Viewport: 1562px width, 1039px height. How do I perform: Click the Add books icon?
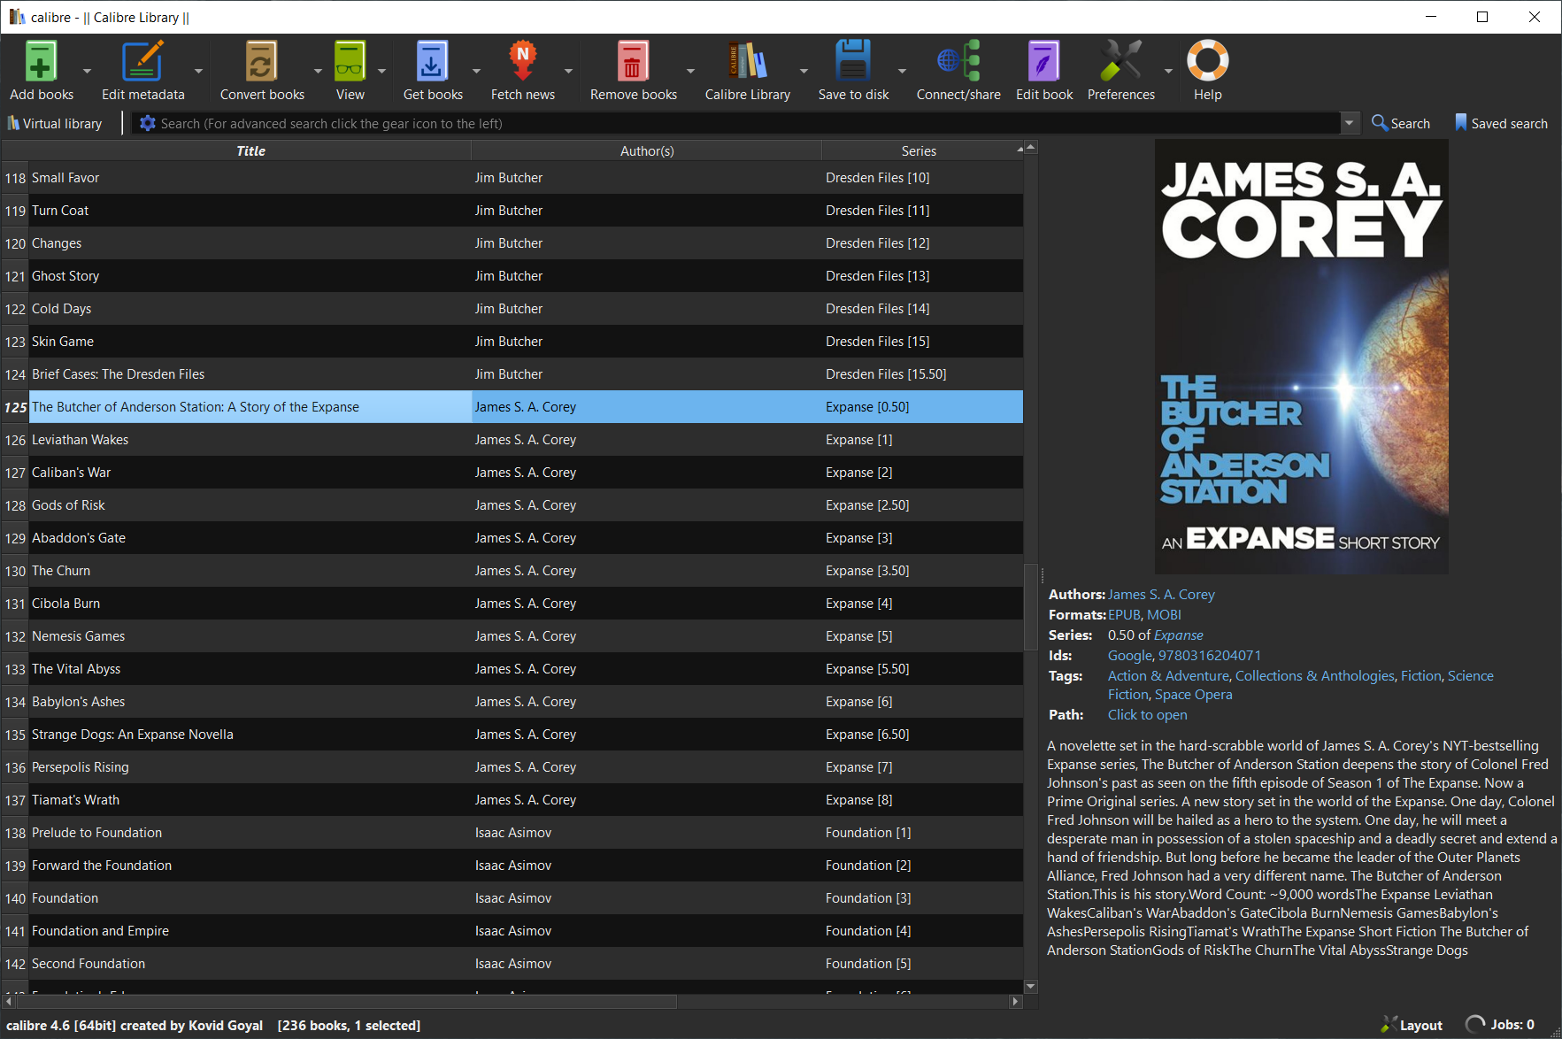pos(41,62)
